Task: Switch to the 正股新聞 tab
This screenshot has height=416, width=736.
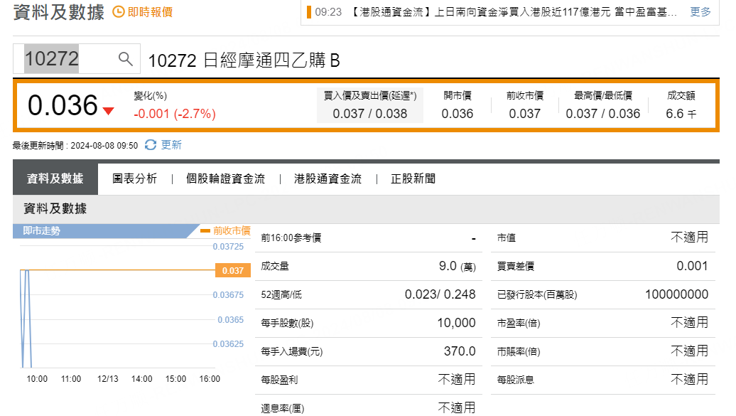Action: click(413, 178)
